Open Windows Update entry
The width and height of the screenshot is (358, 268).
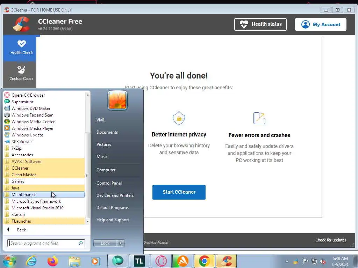point(44,135)
